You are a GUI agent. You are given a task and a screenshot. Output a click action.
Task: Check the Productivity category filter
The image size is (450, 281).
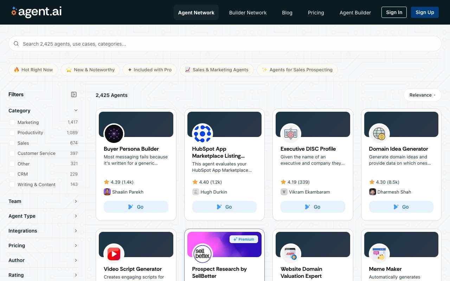click(12, 133)
